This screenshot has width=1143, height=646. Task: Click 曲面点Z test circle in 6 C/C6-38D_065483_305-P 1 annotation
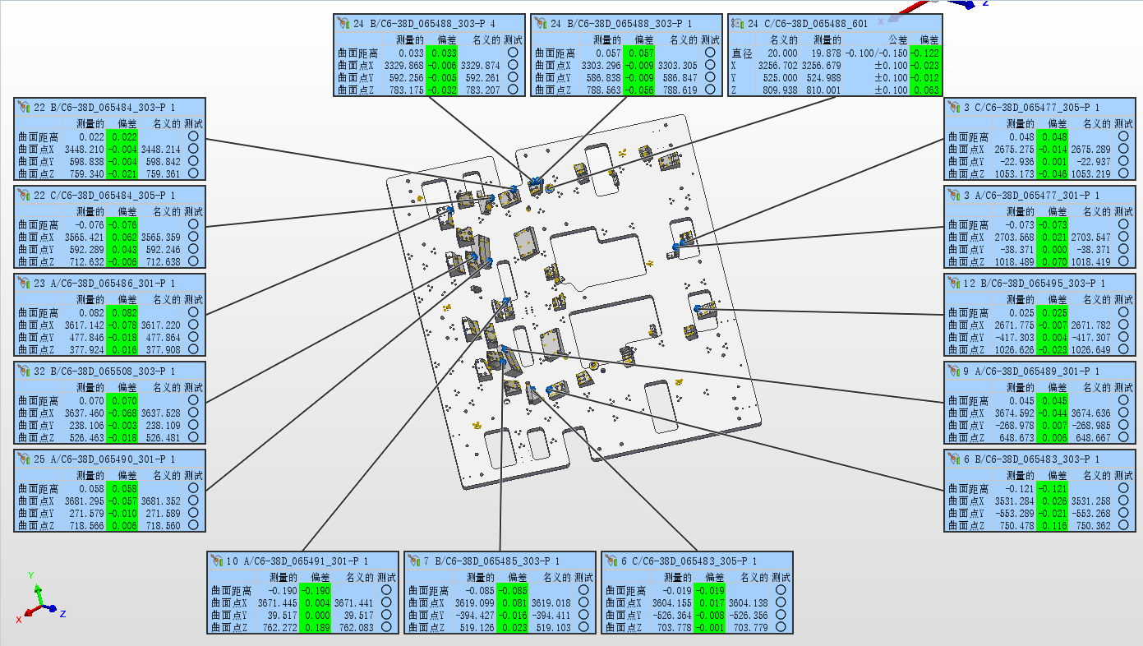point(781,628)
